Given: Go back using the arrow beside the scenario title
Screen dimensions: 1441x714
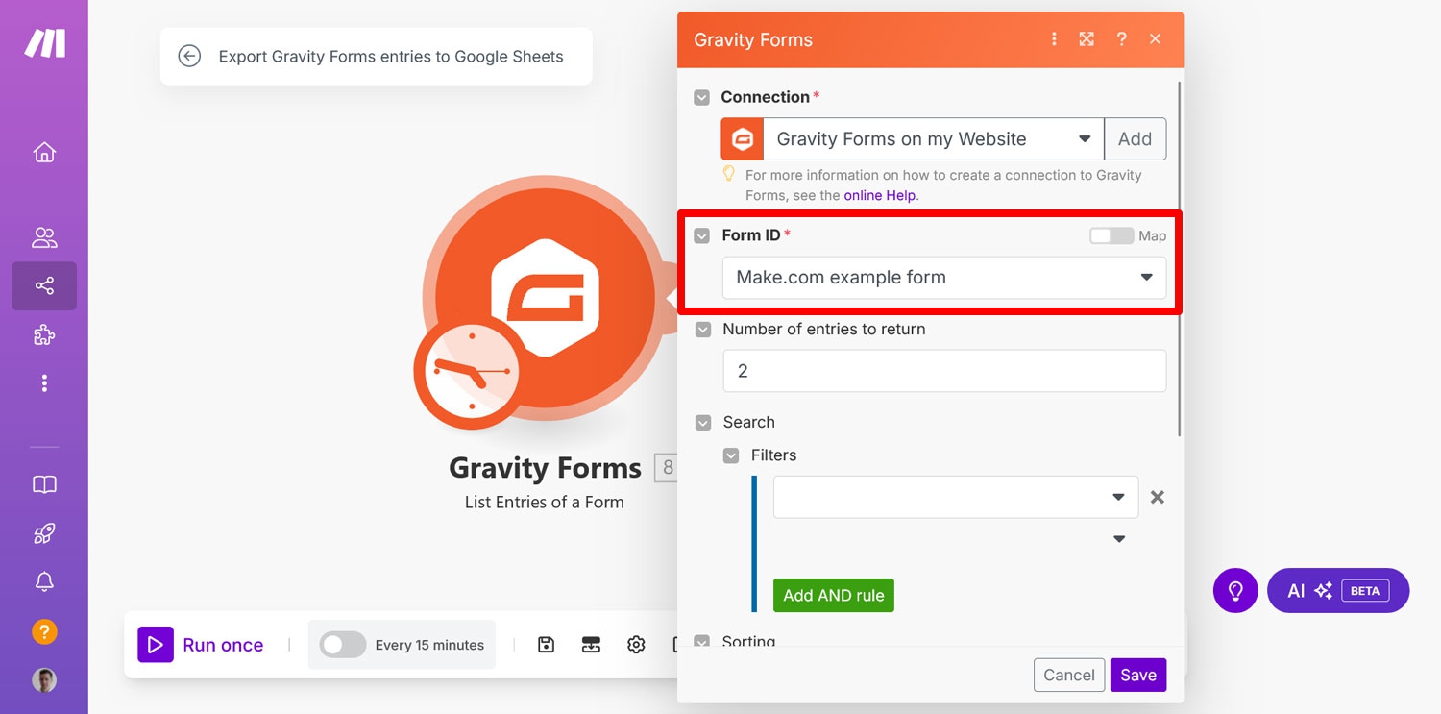Looking at the screenshot, I should (189, 56).
